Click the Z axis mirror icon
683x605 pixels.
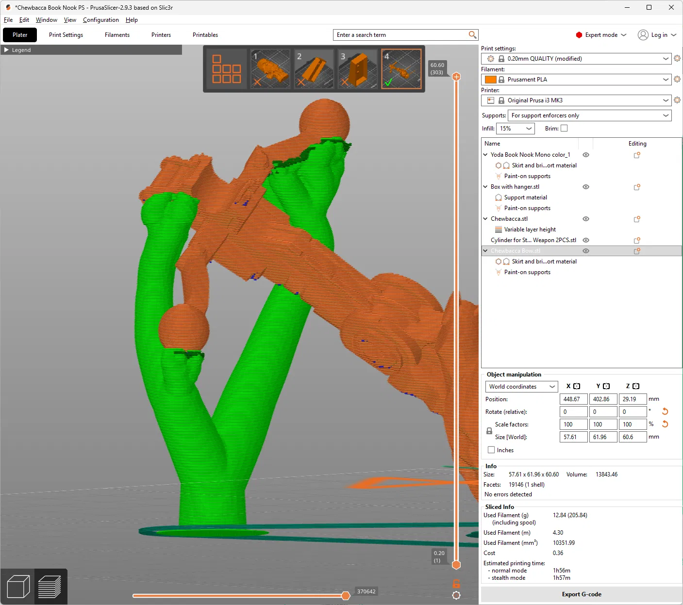click(x=636, y=386)
